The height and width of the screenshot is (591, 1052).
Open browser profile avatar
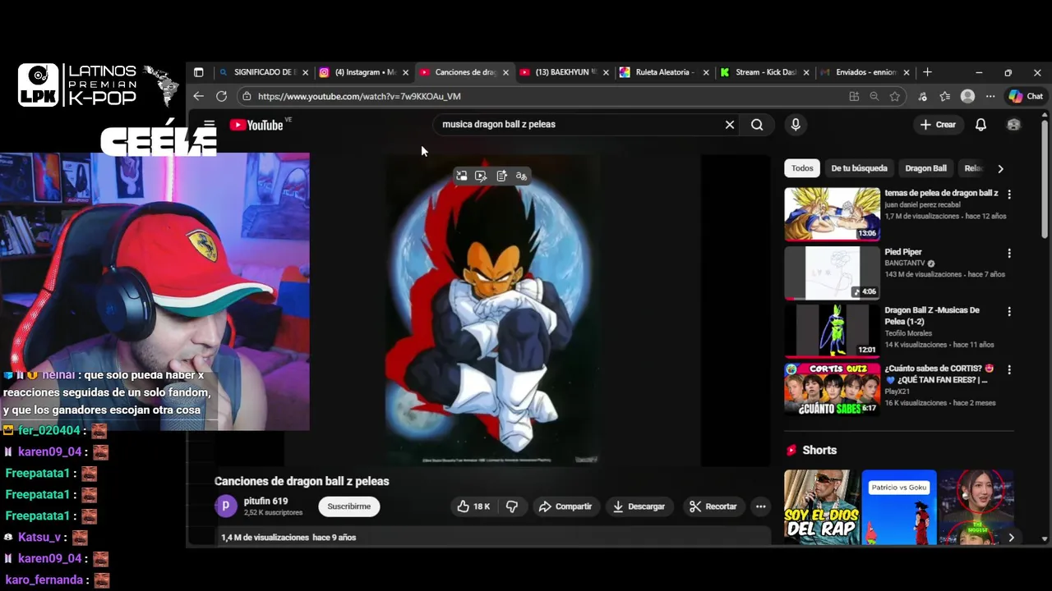point(967,96)
